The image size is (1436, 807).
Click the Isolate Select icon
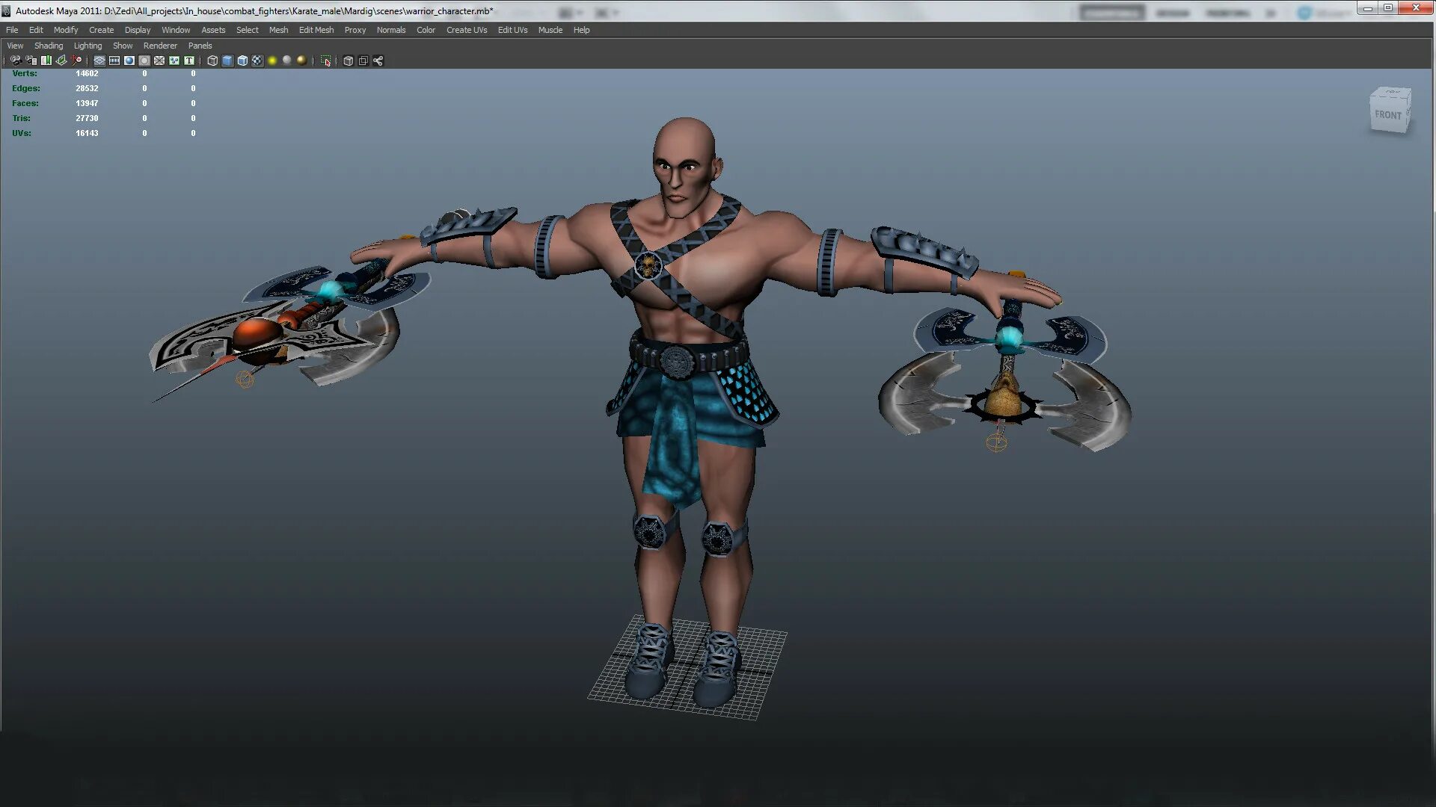tap(326, 61)
